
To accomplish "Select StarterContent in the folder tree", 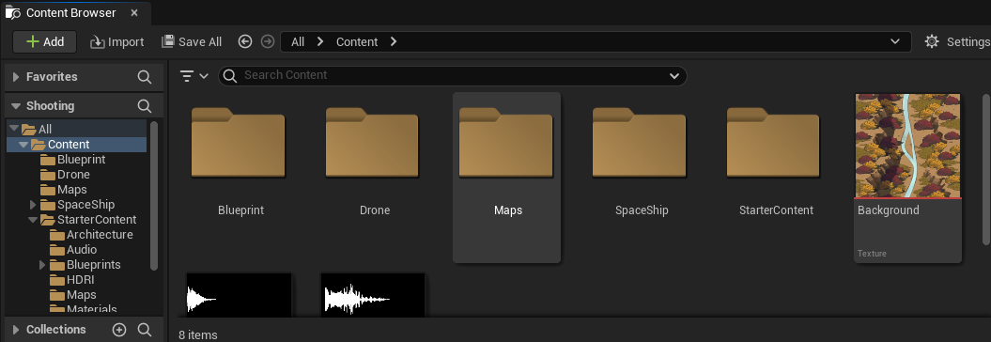I will (97, 220).
